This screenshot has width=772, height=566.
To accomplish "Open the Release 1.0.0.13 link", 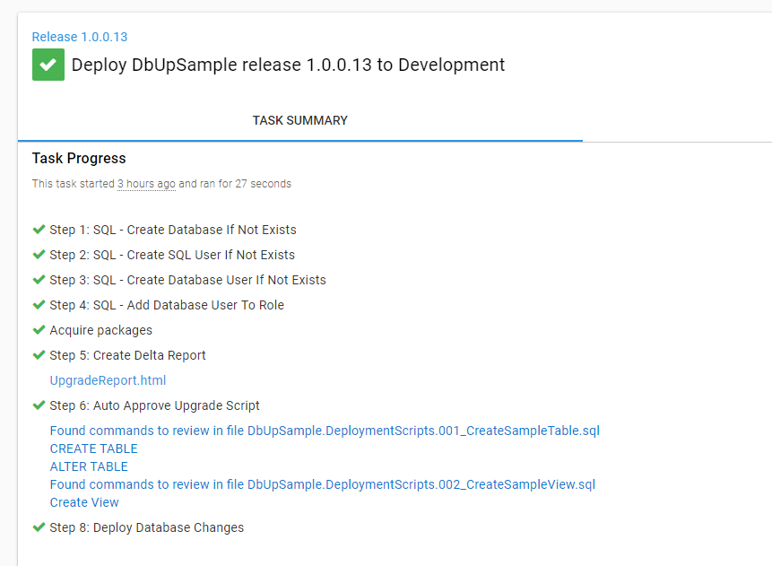I will point(80,37).
